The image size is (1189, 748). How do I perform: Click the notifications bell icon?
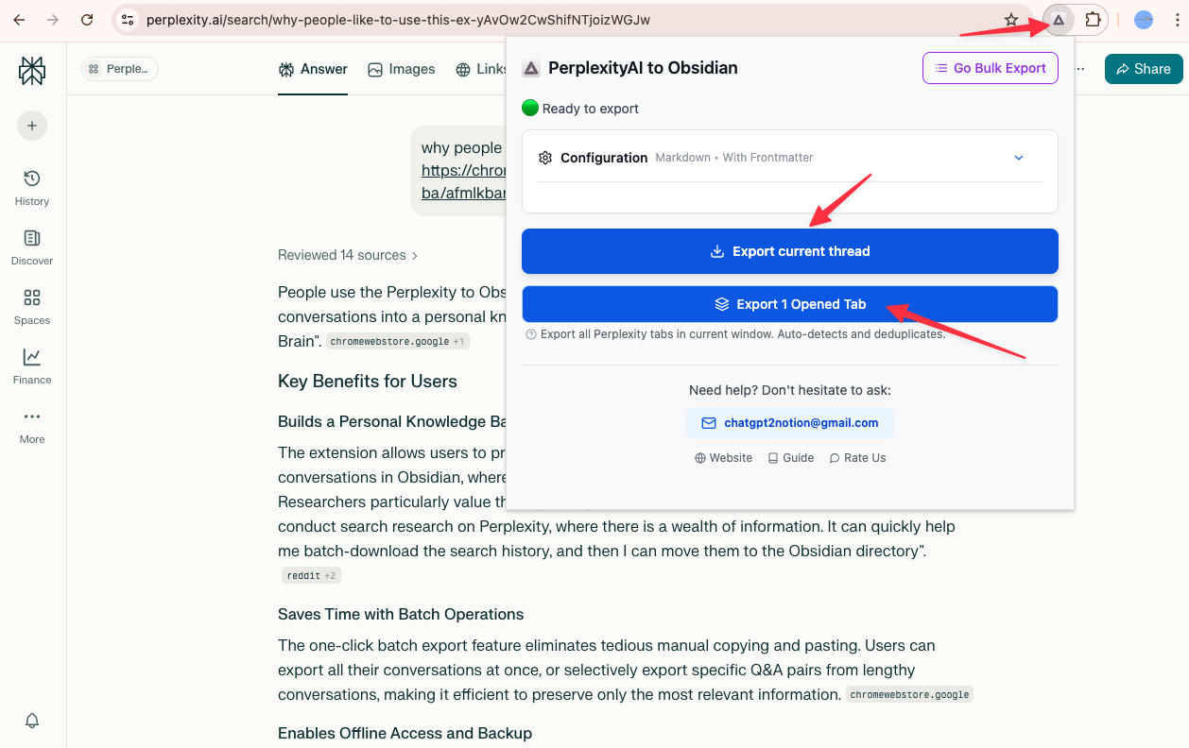[32, 721]
